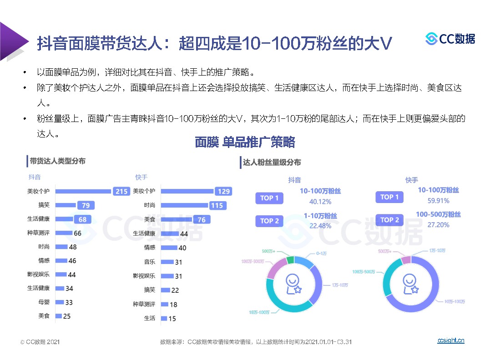Click the 情感 label with value 40

pyautogui.click(x=149, y=248)
